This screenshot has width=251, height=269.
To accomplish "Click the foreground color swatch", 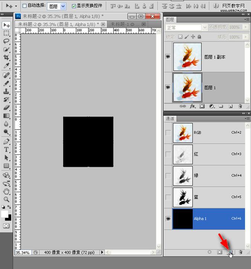I will 4,214.
